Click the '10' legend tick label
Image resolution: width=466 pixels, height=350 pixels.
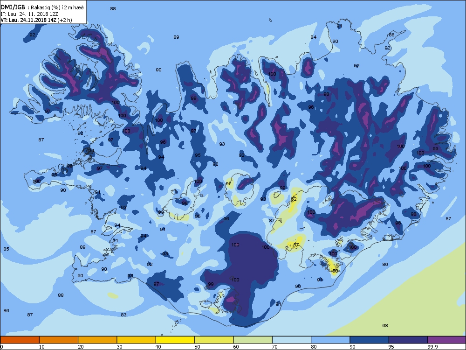pos(41,347)
